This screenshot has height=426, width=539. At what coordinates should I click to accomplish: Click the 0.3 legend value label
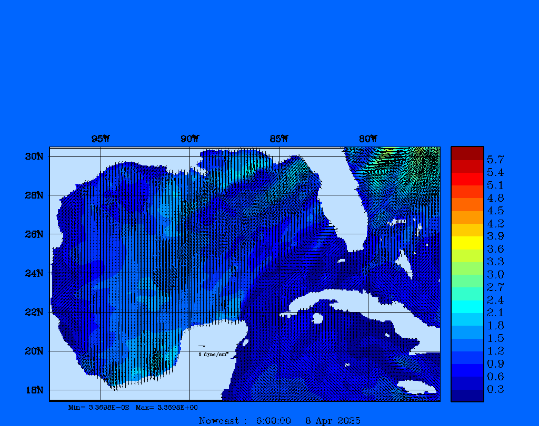(495, 389)
